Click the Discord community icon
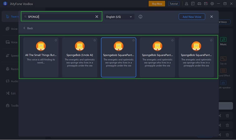236x140 pixels. click(x=199, y=4)
